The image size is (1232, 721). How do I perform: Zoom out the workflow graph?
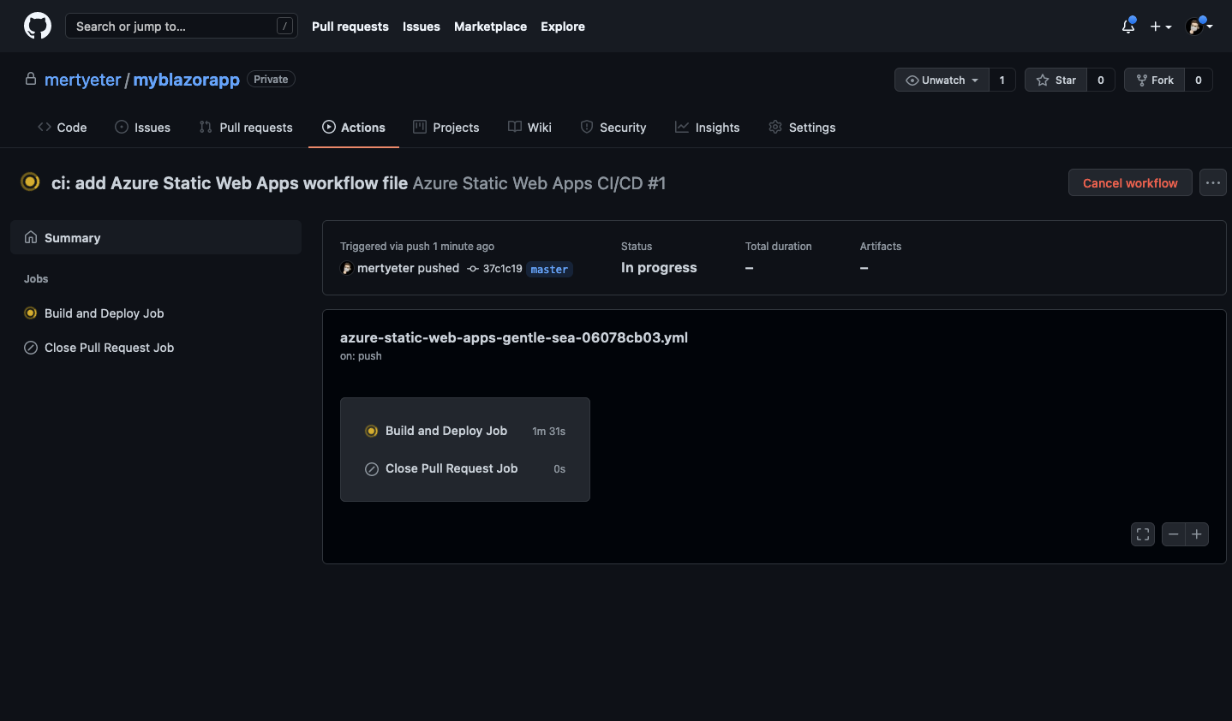coord(1174,534)
